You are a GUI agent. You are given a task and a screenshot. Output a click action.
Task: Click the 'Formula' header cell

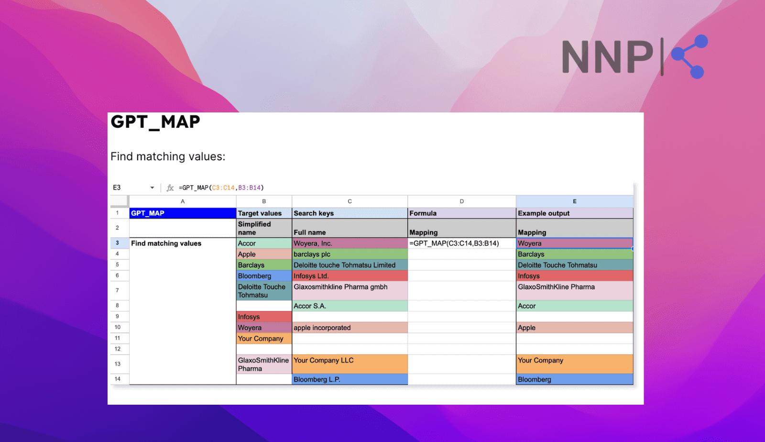tap(462, 213)
